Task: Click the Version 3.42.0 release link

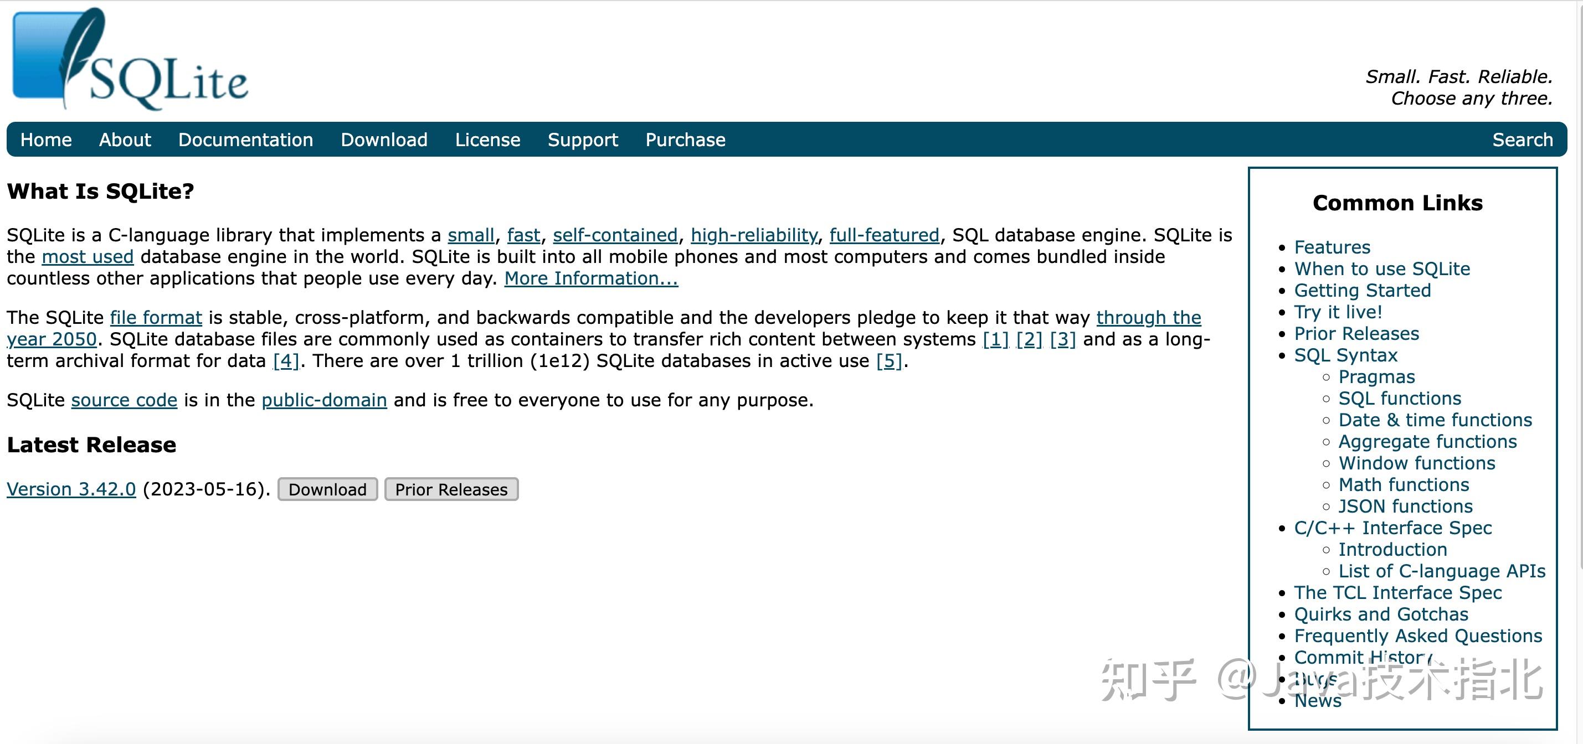Action: pyautogui.click(x=71, y=489)
